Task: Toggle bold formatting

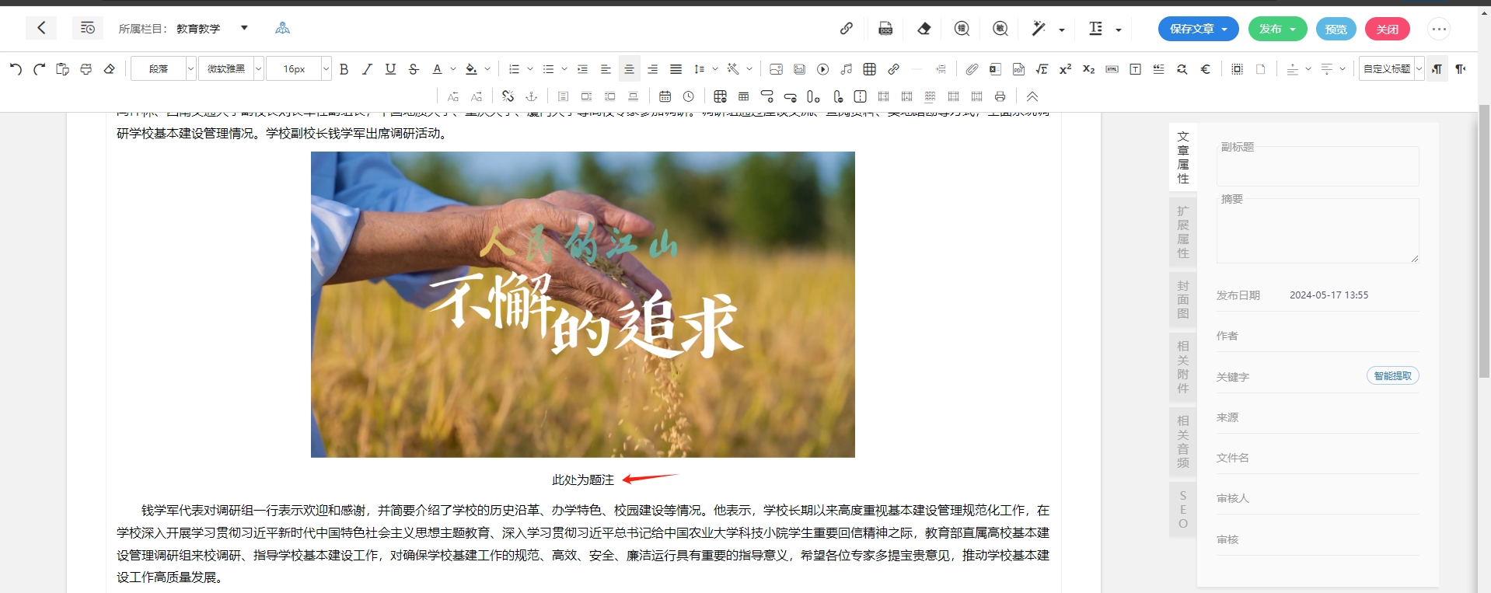Action: 344,69
